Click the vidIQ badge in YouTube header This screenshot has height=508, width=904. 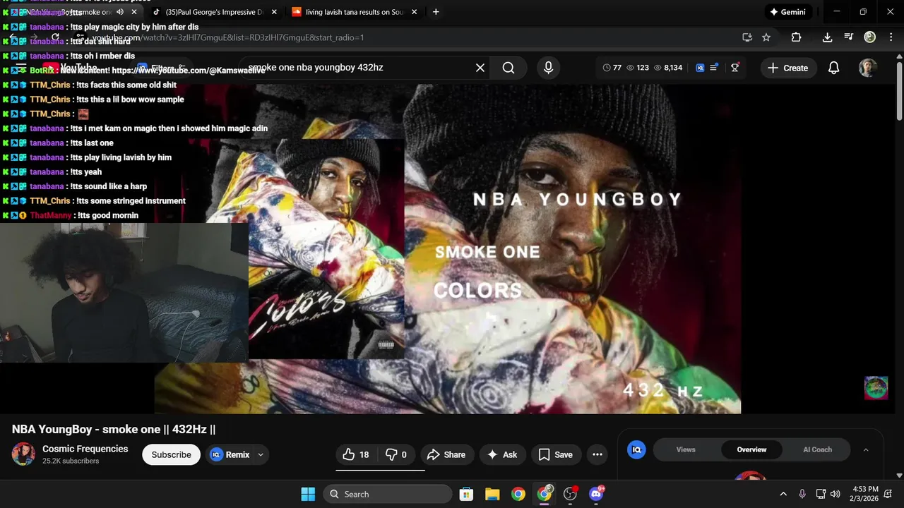700,68
